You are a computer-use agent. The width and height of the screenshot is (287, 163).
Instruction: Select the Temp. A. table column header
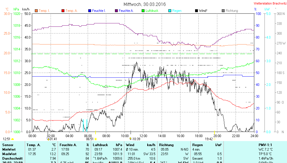[x=33, y=145]
